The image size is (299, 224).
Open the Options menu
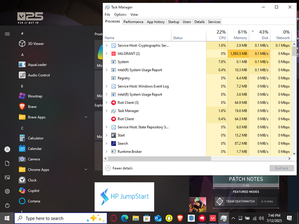(120, 14)
